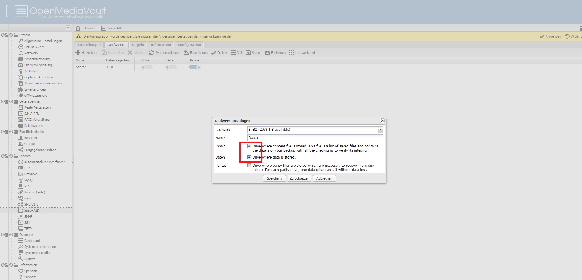Select the Netzwerk icon in tree
Image resolution: width=582 pixels, height=280 pixels.
point(21,53)
